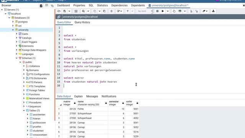Click the Paste rows icon
The width and height of the screenshot is (245, 138).
tap(105, 11)
